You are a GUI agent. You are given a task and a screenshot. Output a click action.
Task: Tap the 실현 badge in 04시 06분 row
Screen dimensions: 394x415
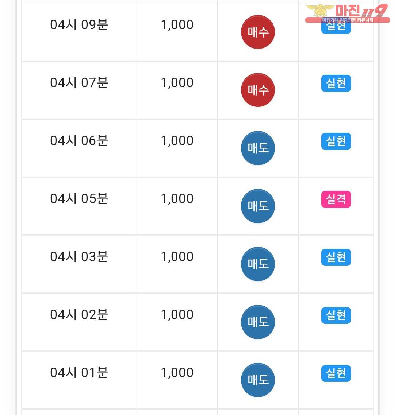(336, 141)
